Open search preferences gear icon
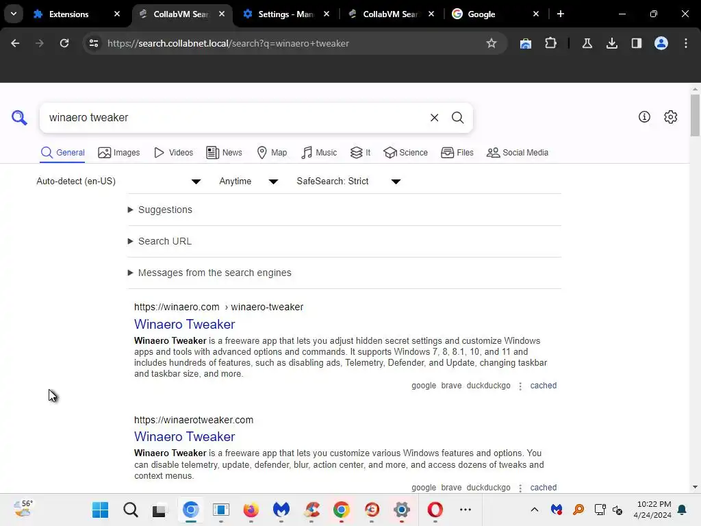Viewport: 701px width, 526px height. (671, 117)
